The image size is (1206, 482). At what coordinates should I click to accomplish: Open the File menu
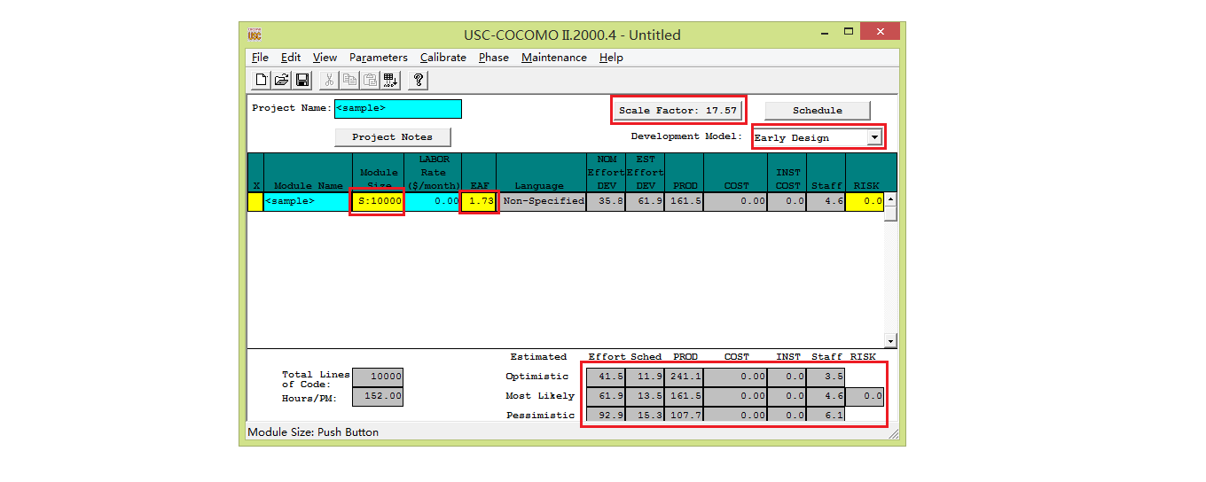[260, 57]
